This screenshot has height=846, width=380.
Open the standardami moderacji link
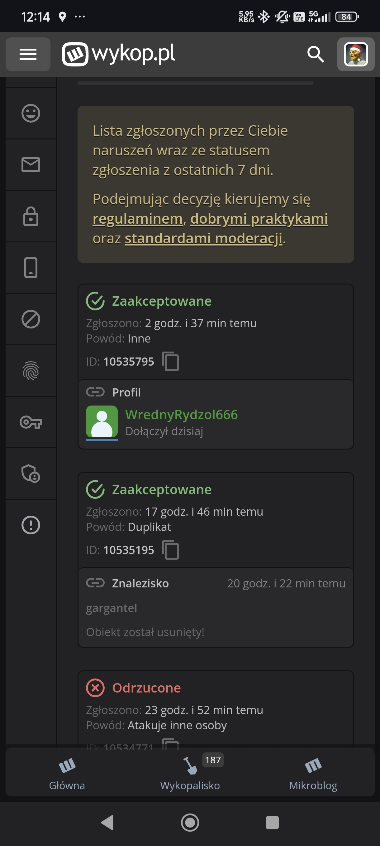(x=203, y=238)
